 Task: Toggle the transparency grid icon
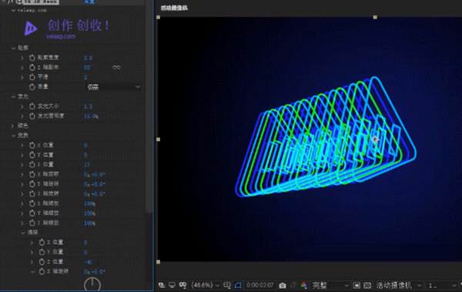pos(367,285)
